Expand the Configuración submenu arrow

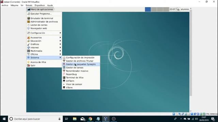[x=60, y=33]
